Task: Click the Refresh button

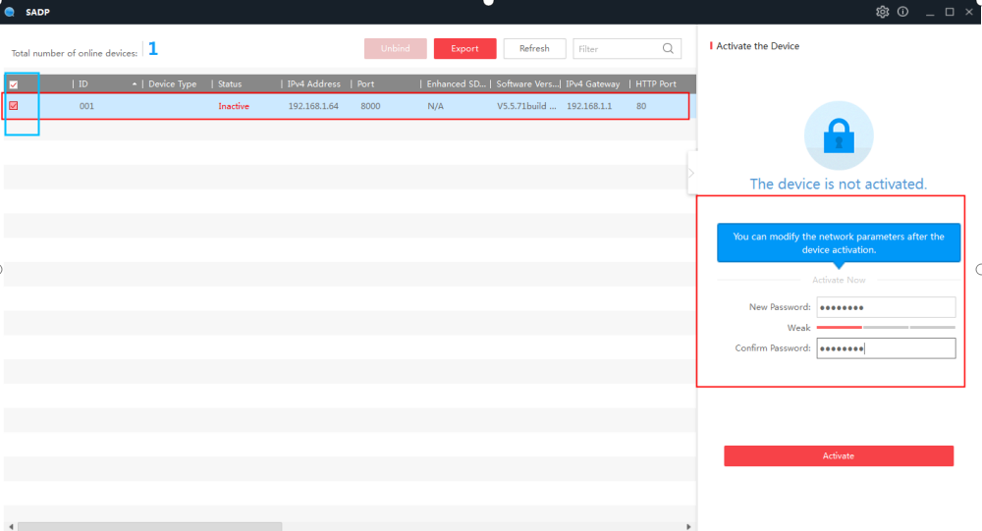Action: [x=534, y=48]
